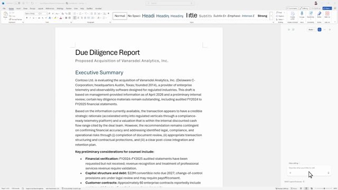Click the Format Painter tool
Screen dimensions: 338x190
pos(15,20)
